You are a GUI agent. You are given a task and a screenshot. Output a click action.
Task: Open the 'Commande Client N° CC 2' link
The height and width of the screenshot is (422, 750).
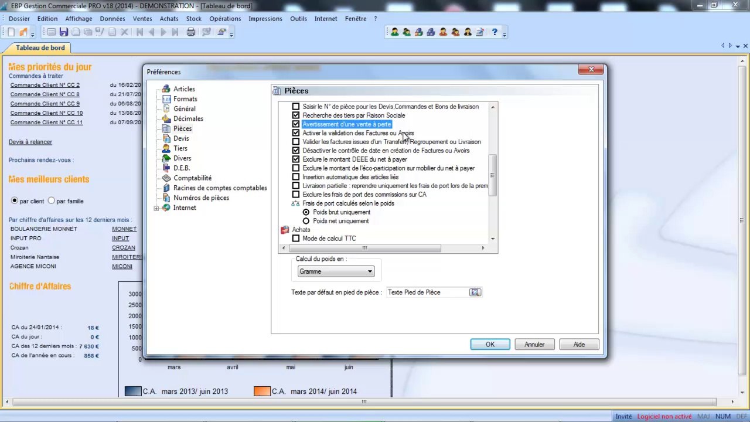[x=45, y=85]
